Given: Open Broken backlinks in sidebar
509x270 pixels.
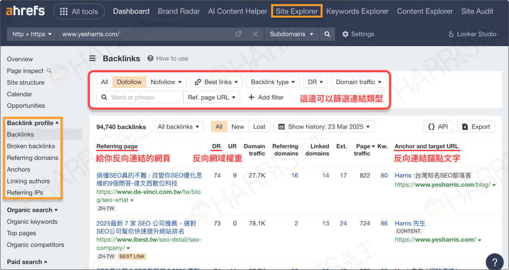Looking at the screenshot, I should (x=31, y=146).
